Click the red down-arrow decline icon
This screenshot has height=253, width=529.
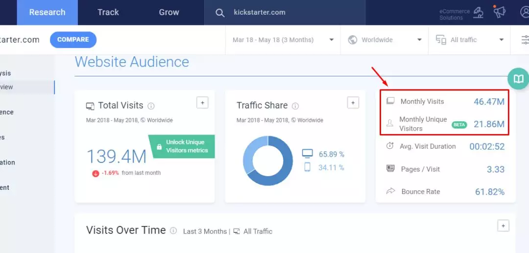(x=96, y=173)
